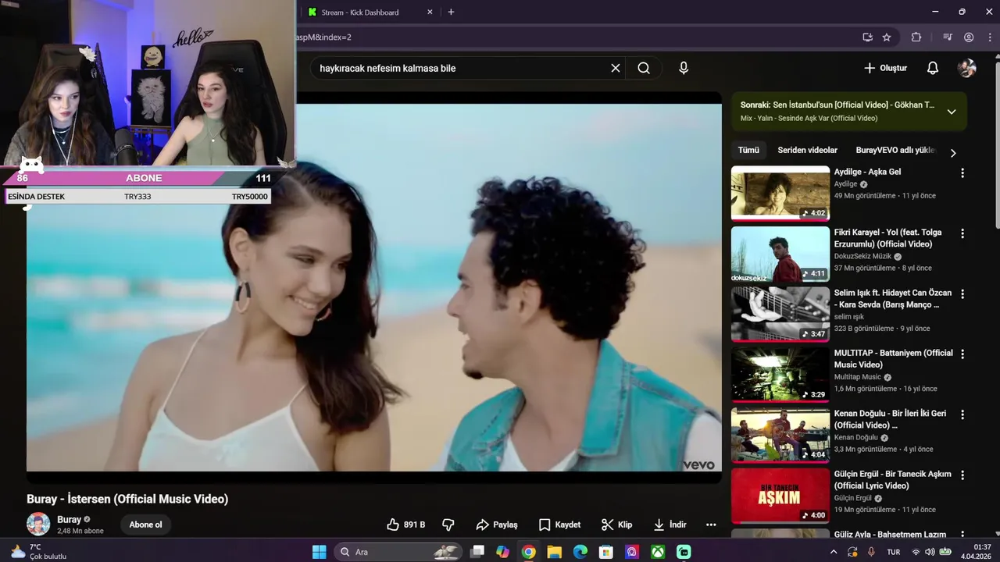
Task: Select the Seriden videolar filter chip
Action: pos(807,150)
